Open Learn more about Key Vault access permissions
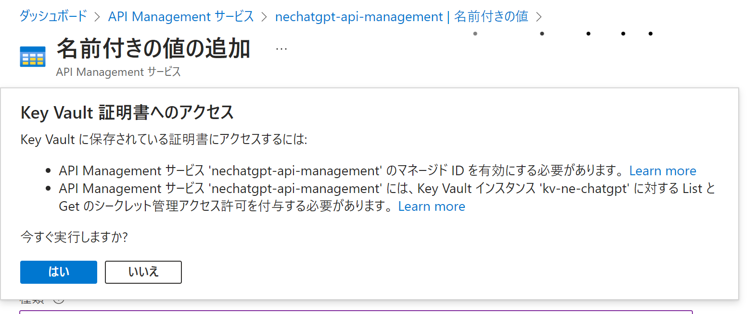 [431, 206]
